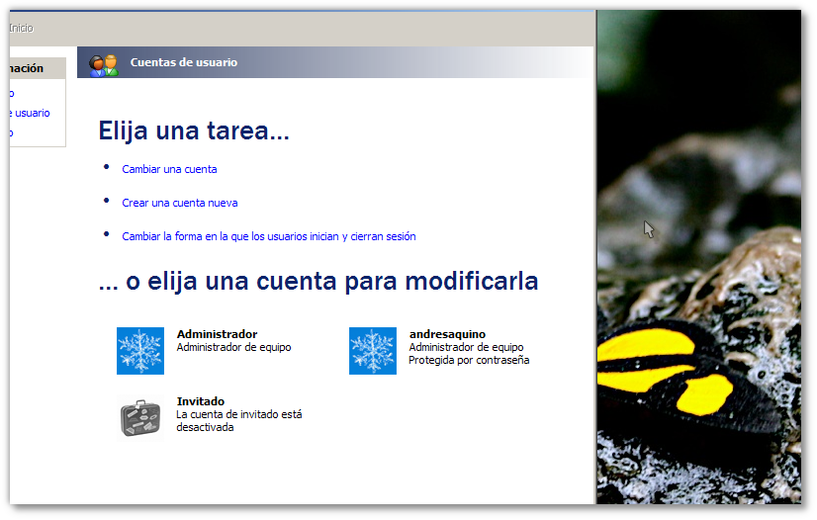Click the 'Cuentas de usuario' title text
This screenshot has width=817, height=520.
pos(184,62)
